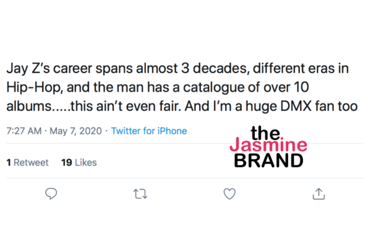The width and height of the screenshot is (368, 246).
Task: Open the share icon under the tweet
Action: 319,194
